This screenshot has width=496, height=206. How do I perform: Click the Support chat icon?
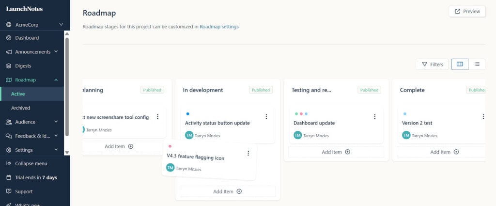tap(9, 191)
